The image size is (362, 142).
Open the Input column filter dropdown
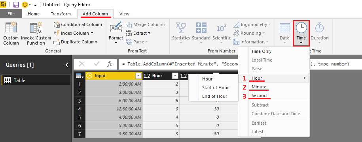coord(138,76)
